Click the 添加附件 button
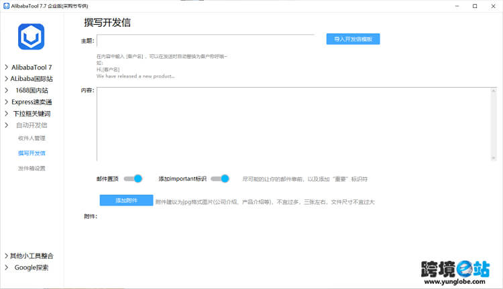 tap(126, 200)
